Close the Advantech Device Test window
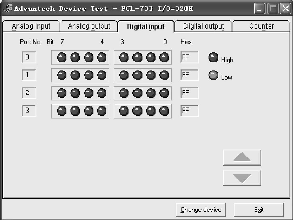 coord(286,8)
